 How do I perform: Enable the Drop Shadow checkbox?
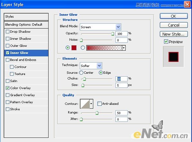coord(8,32)
